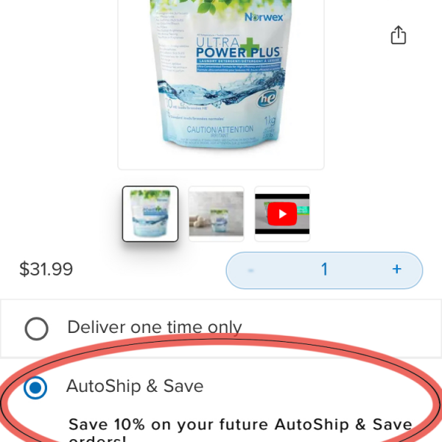Increase quantity with the plus button

[396, 269]
